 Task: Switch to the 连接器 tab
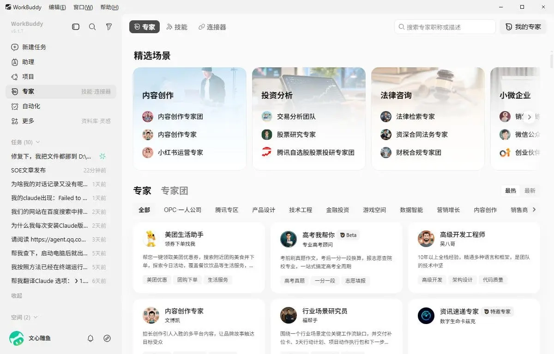(x=212, y=27)
